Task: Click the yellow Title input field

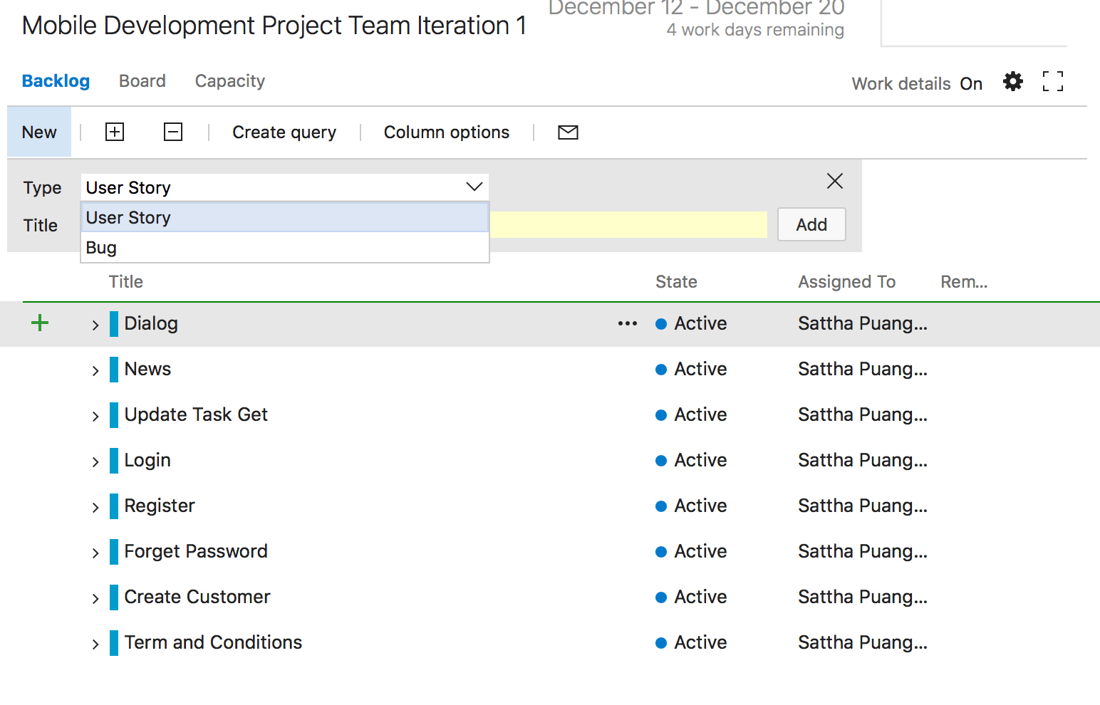Action: coord(628,224)
